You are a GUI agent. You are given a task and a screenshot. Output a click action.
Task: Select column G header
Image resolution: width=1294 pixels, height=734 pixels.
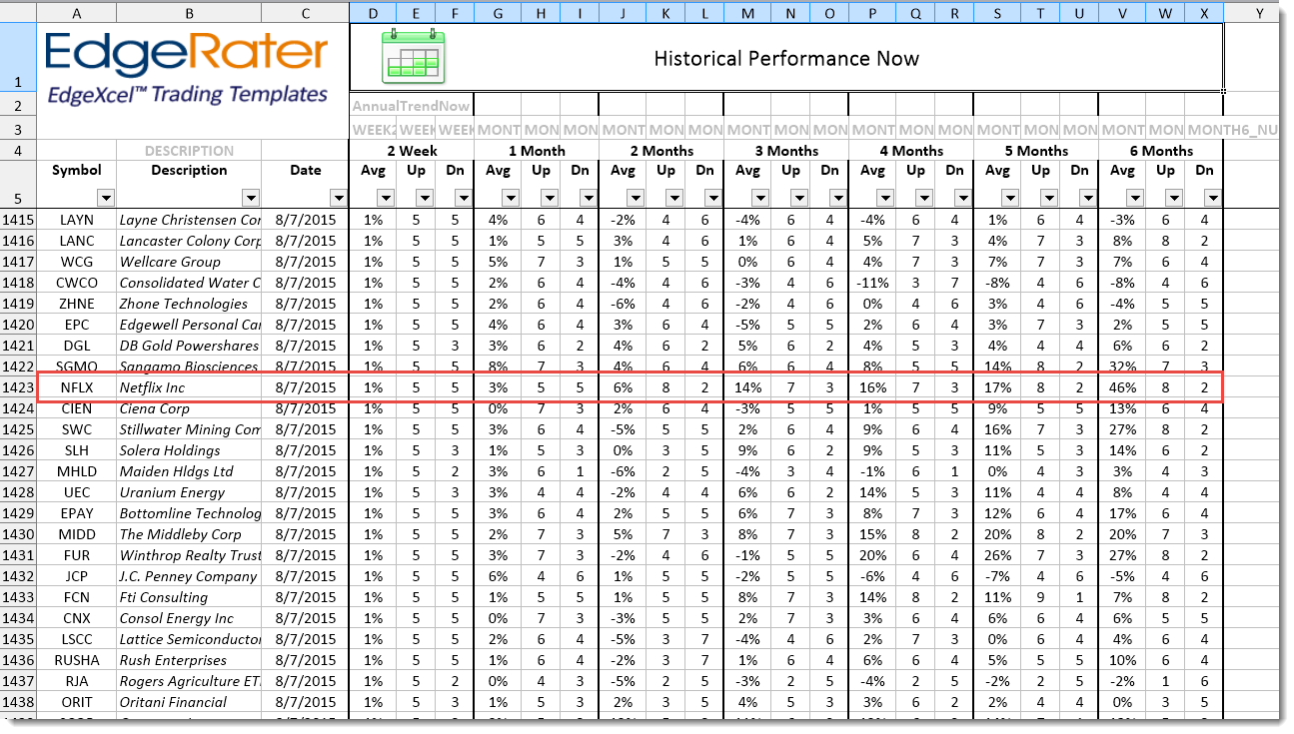(497, 12)
